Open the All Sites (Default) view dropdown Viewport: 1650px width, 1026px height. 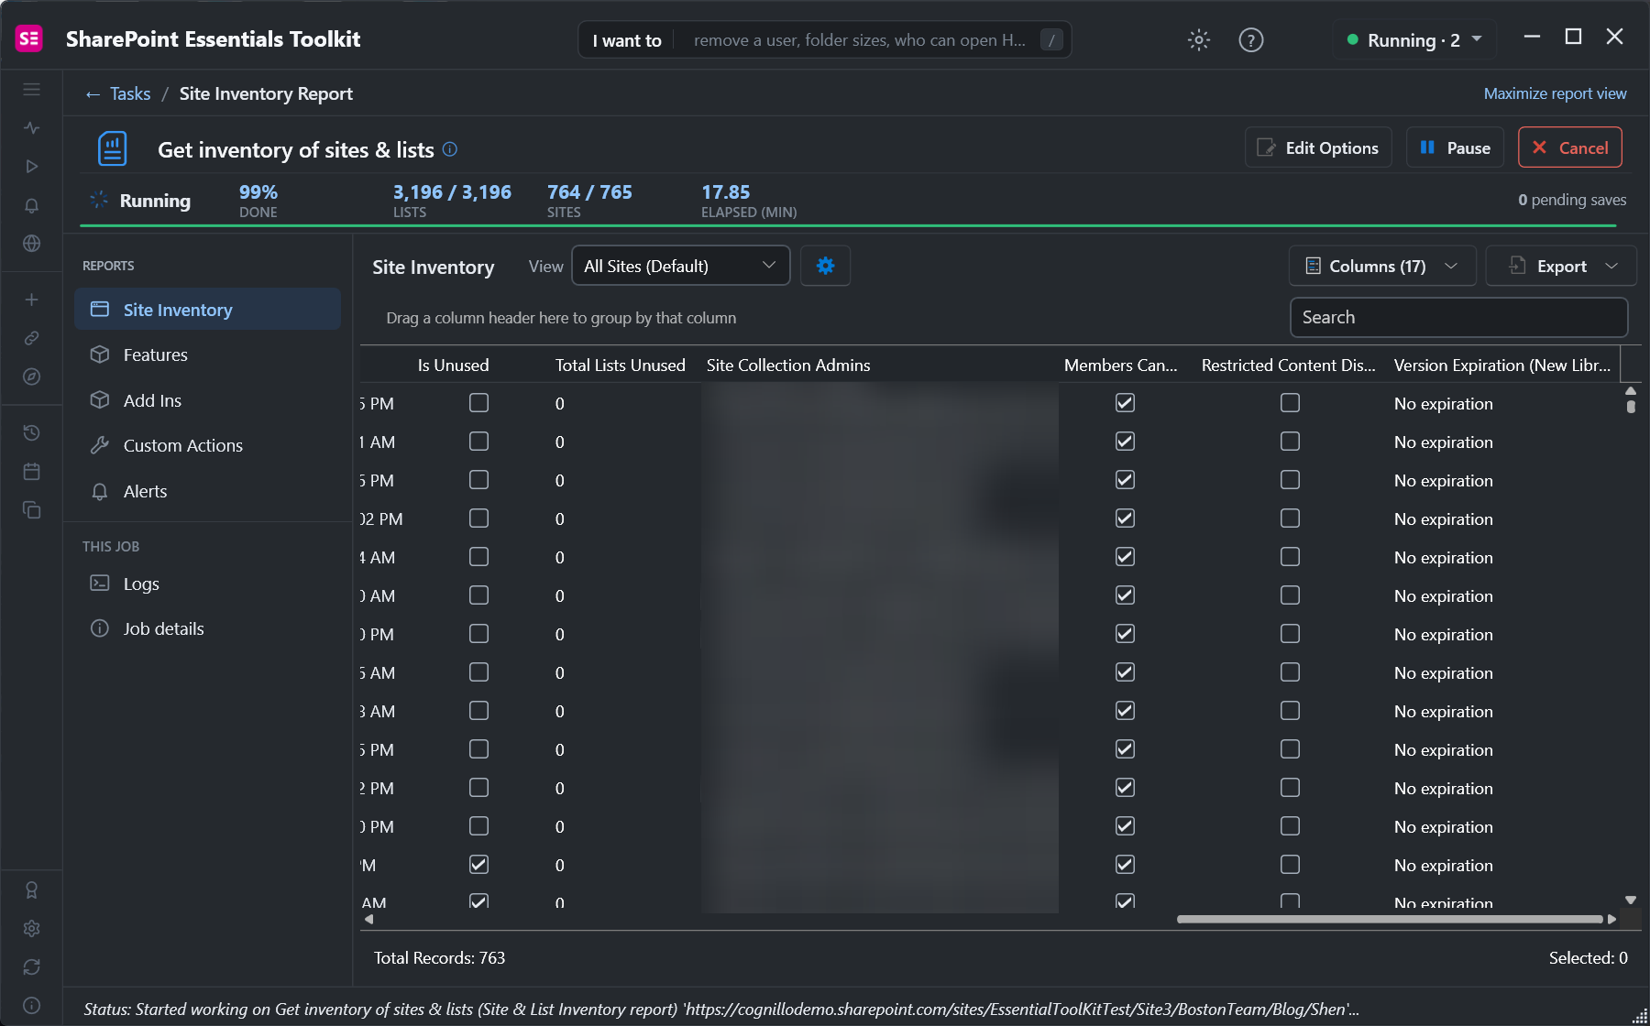680,266
